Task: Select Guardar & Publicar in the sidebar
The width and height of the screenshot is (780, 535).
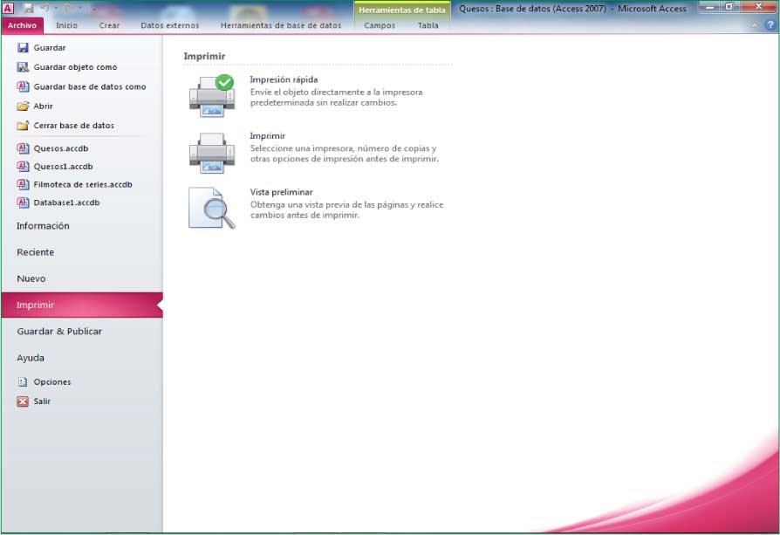Action: 59,332
